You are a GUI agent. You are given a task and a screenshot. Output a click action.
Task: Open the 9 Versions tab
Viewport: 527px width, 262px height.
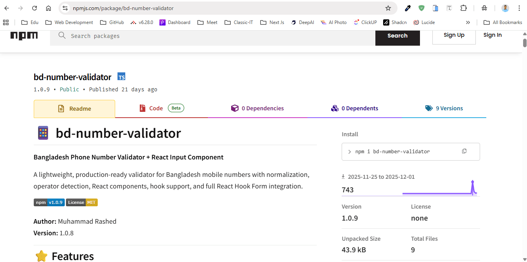(444, 108)
